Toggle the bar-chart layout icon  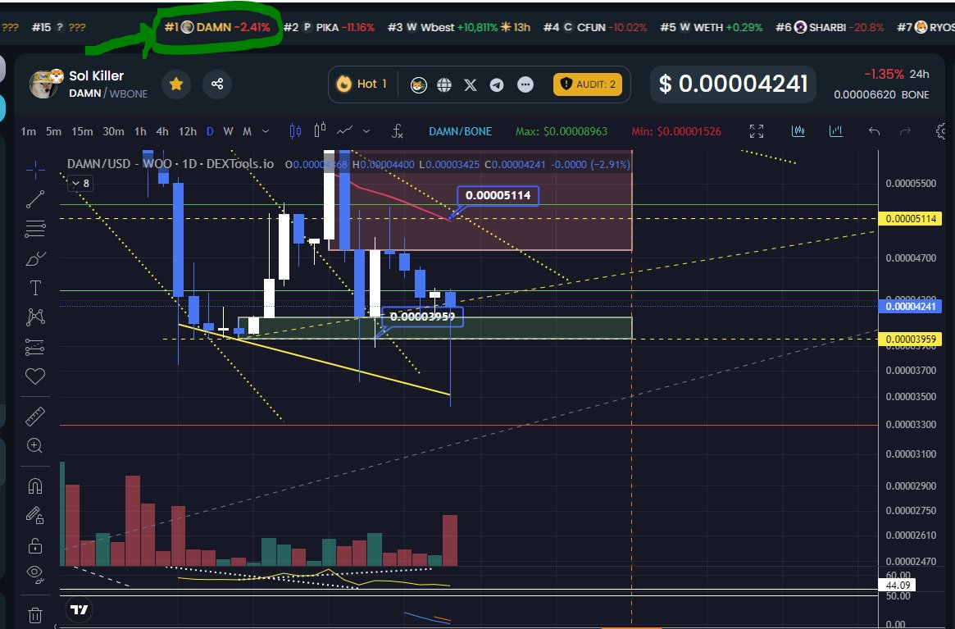click(835, 130)
